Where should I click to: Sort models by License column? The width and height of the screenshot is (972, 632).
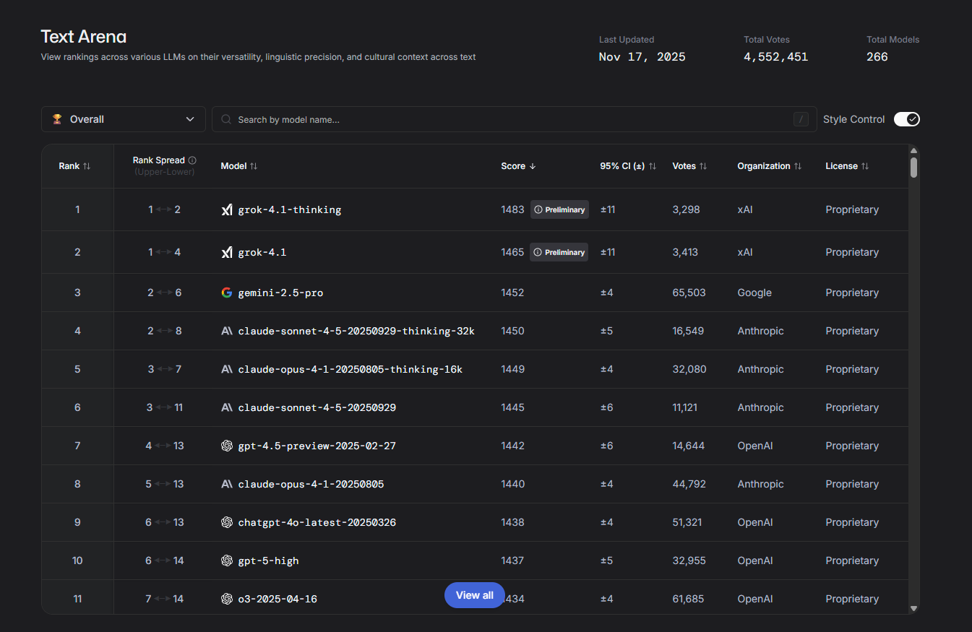click(x=865, y=165)
